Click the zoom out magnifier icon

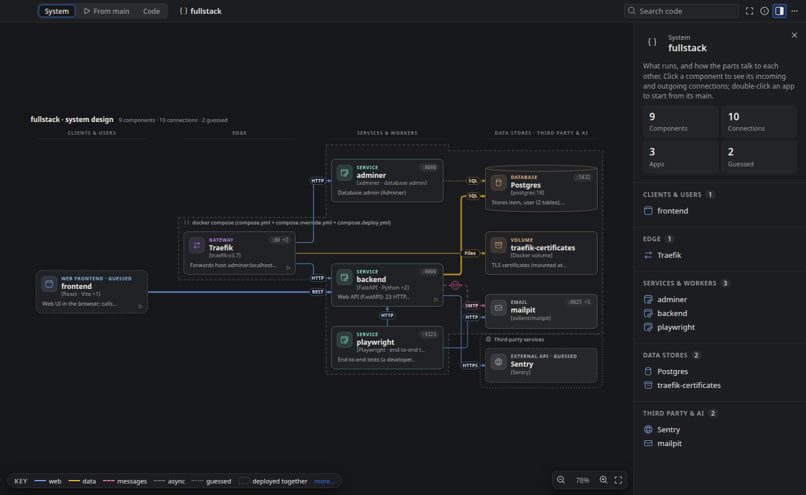[561, 480]
